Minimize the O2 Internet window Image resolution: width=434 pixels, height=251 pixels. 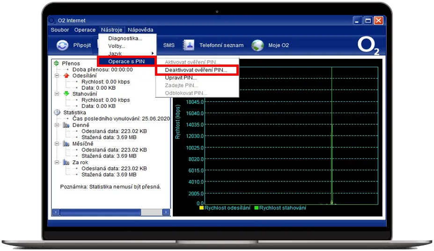tap(357, 21)
